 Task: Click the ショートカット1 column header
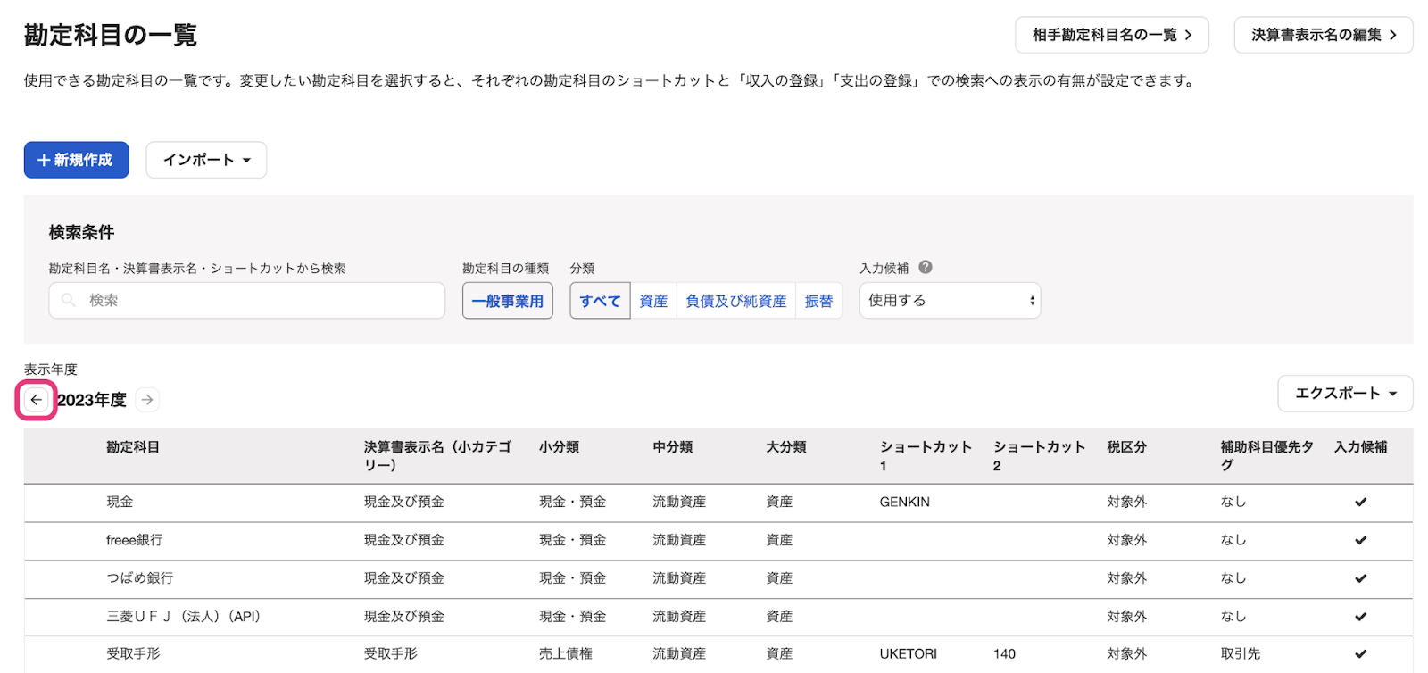tap(926, 456)
